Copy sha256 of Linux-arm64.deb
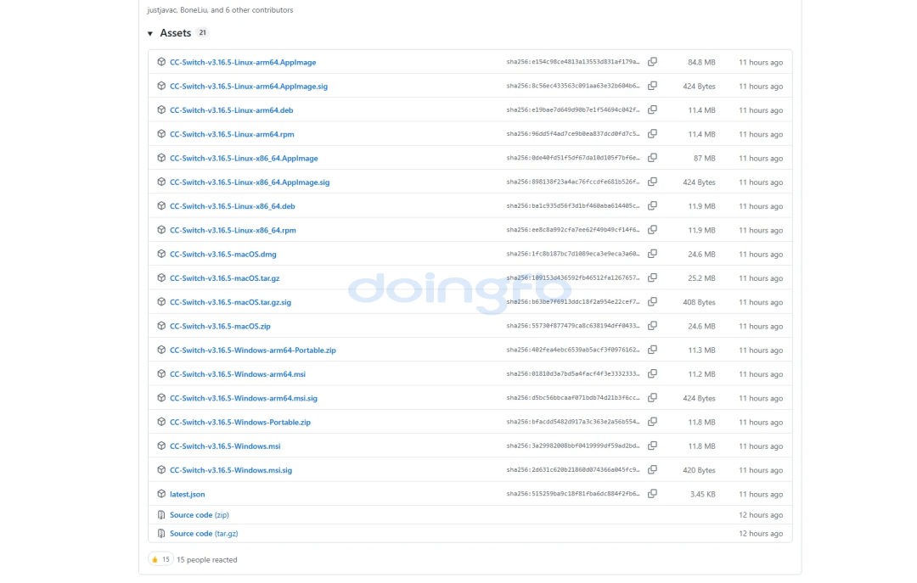The image size is (917, 583). (652, 109)
